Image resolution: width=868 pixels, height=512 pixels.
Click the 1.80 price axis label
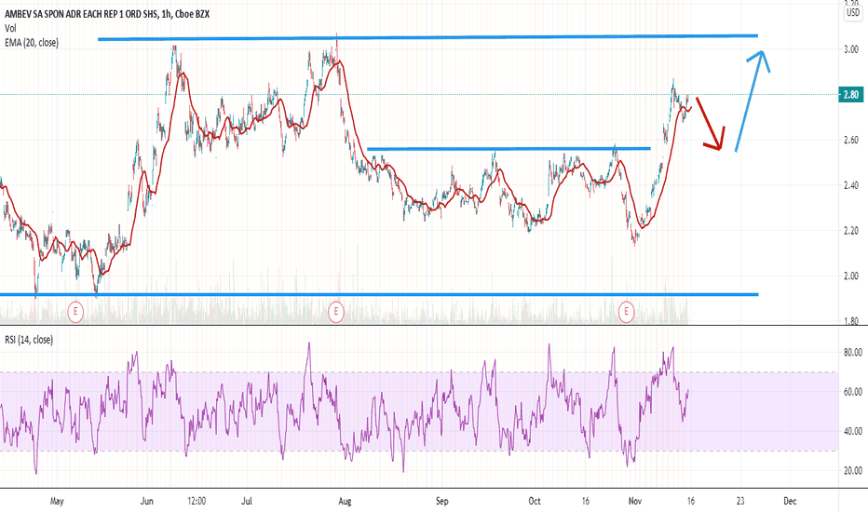(851, 321)
